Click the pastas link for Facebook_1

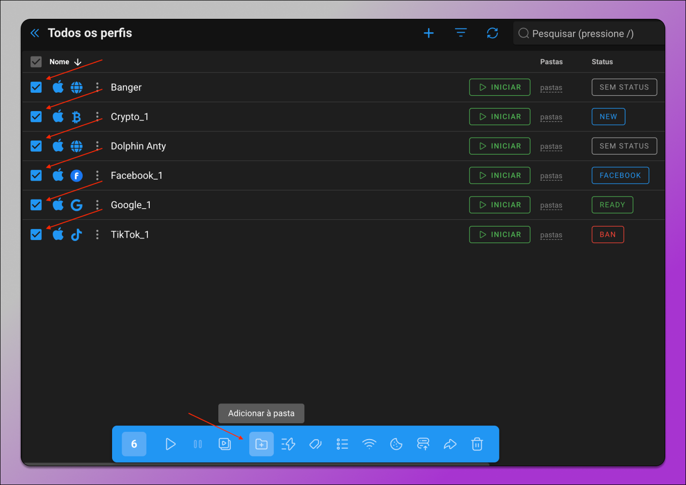tap(551, 176)
